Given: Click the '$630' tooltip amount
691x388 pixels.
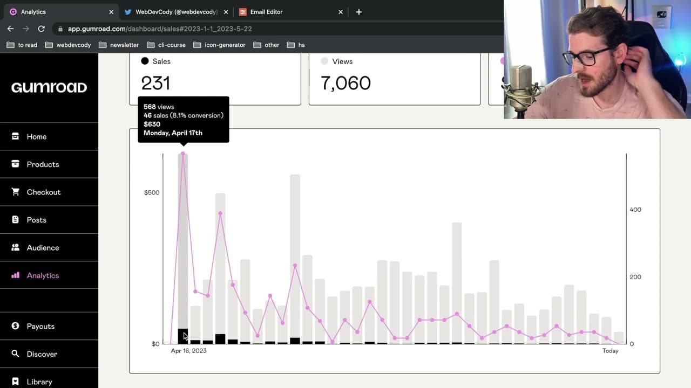Looking at the screenshot, I should click(152, 124).
